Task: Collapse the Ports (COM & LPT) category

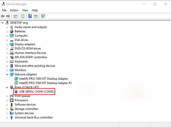Action: 7,87
